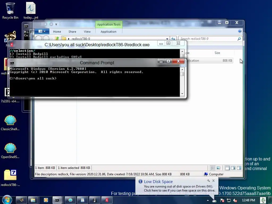Toggle the preview pane button in status bar
Image resolution: width=272 pixels, height=204 pixels.
[239, 168]
